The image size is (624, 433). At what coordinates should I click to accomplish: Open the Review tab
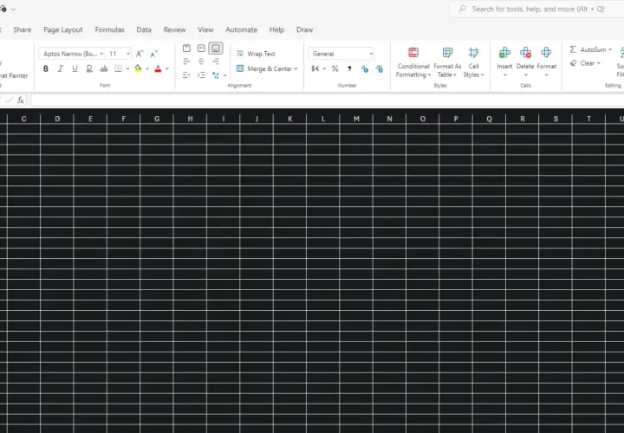tap(174, 29)
